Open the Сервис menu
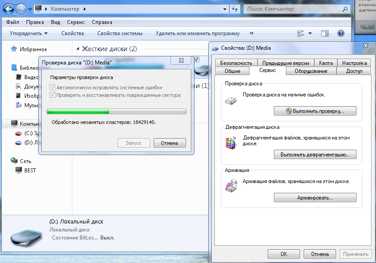 coord(75,22)
